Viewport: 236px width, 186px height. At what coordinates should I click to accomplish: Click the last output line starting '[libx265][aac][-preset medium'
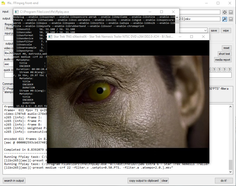(89, 168)
